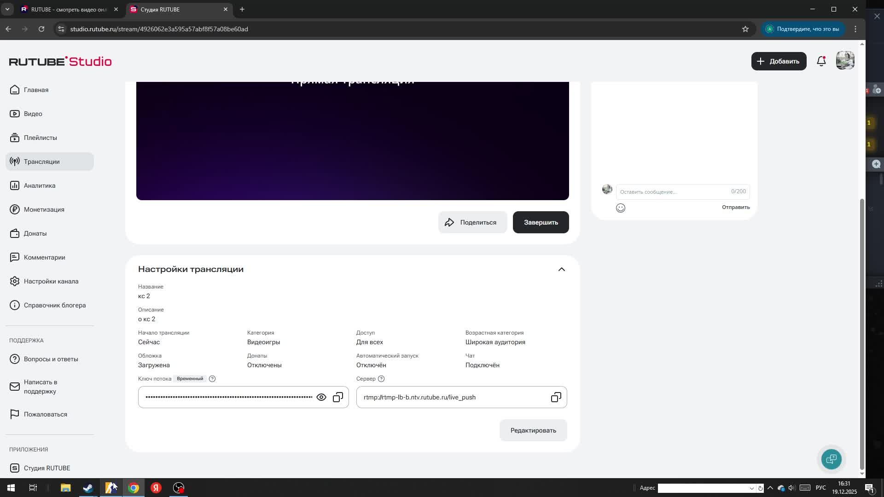Viewport: 884px width, 497px height.
Task: Open the tab search dropdown arrow
Action: coord(7,9)
